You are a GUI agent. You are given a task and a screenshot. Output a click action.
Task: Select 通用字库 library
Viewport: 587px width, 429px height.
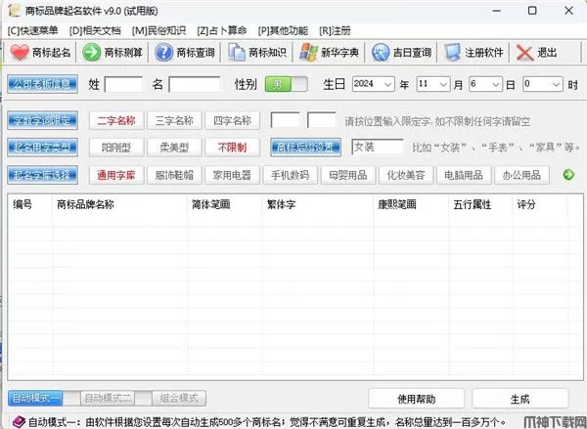pyautogui.click(x=116, y=175)
